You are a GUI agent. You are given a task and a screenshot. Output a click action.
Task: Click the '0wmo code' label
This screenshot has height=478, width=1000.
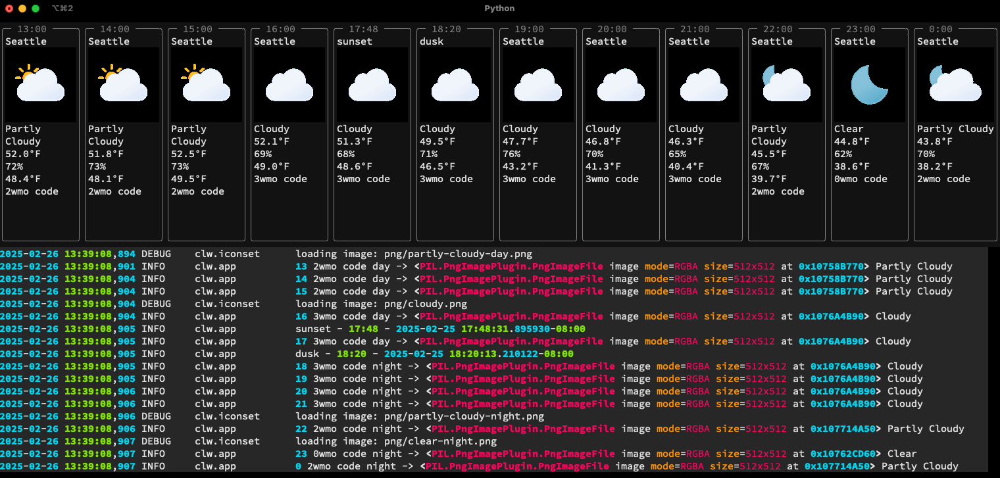pos(862,179)
